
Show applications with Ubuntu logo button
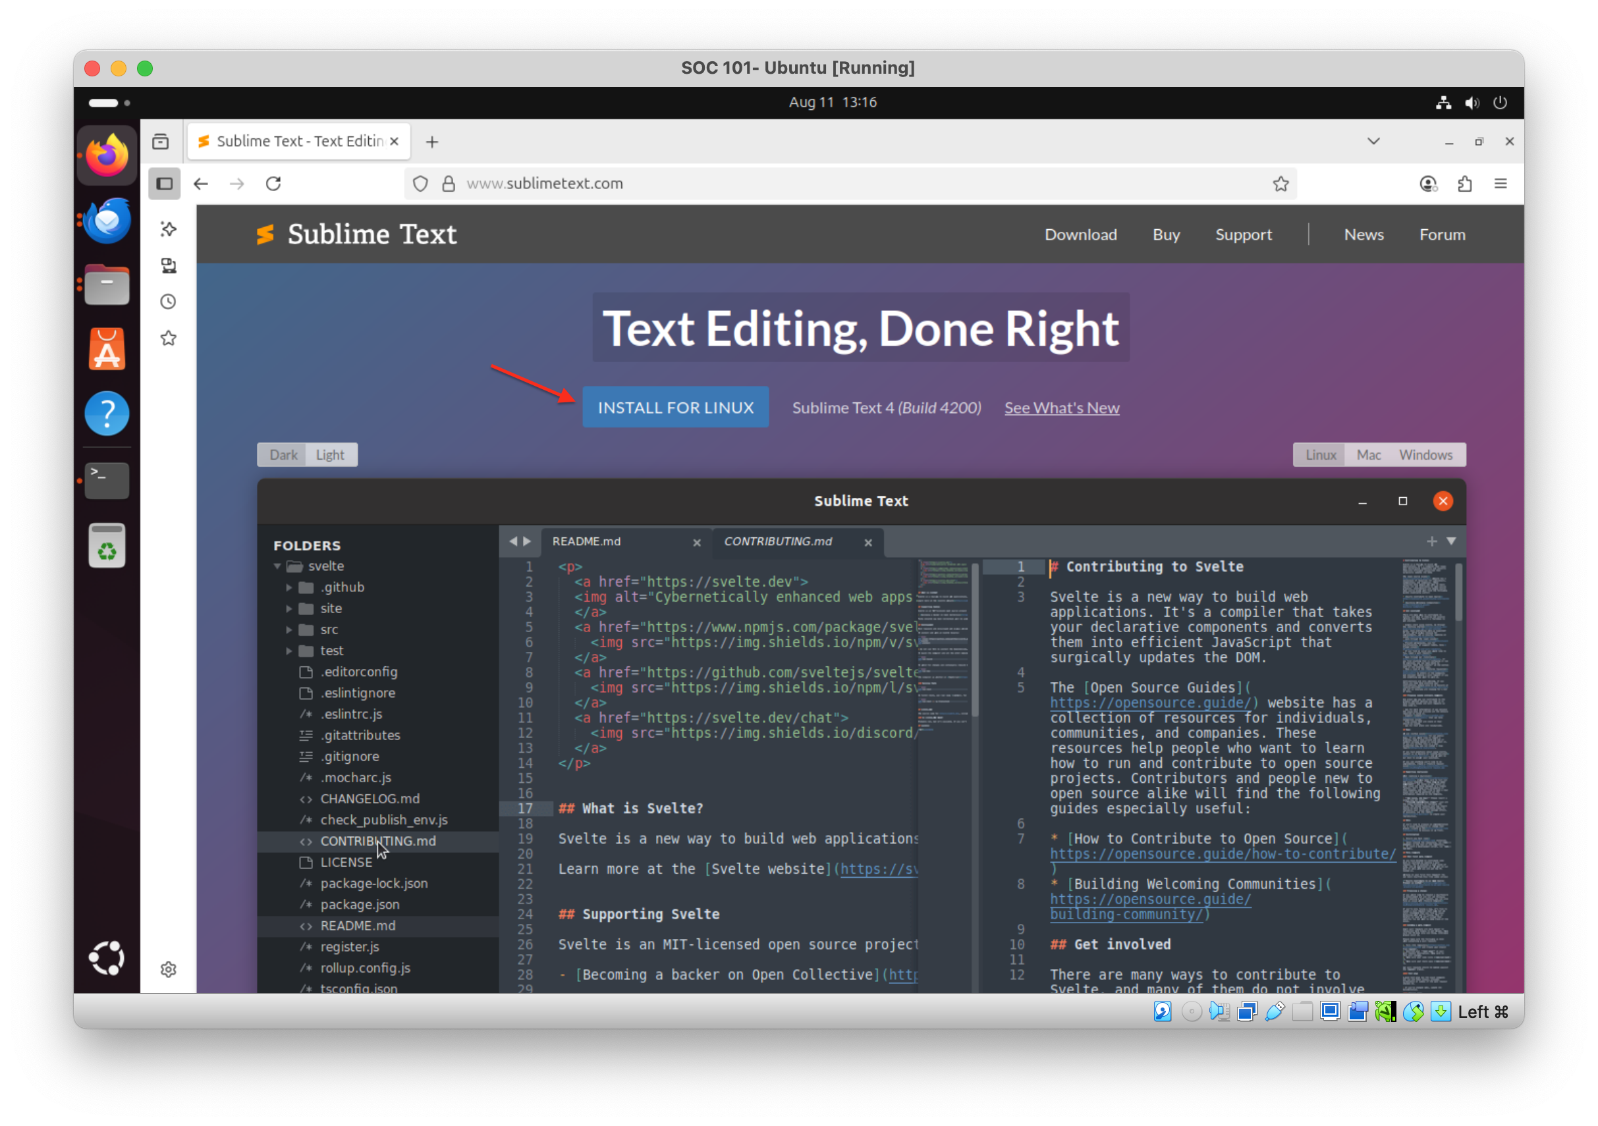[x=107, y=958]
